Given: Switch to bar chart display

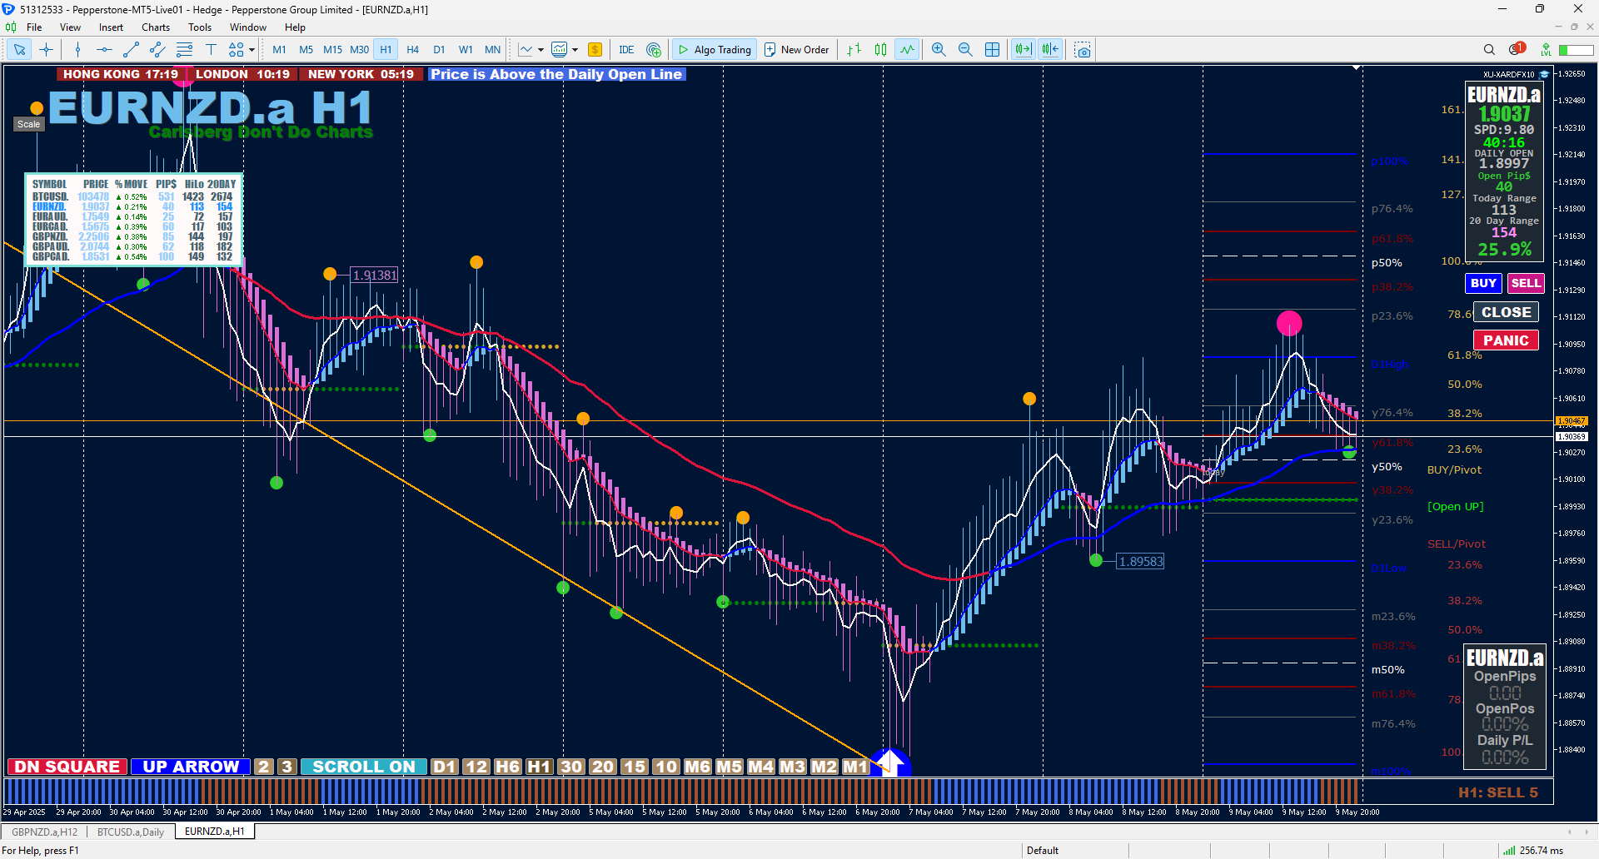Looking at the screenshot, I should point(854,50).
